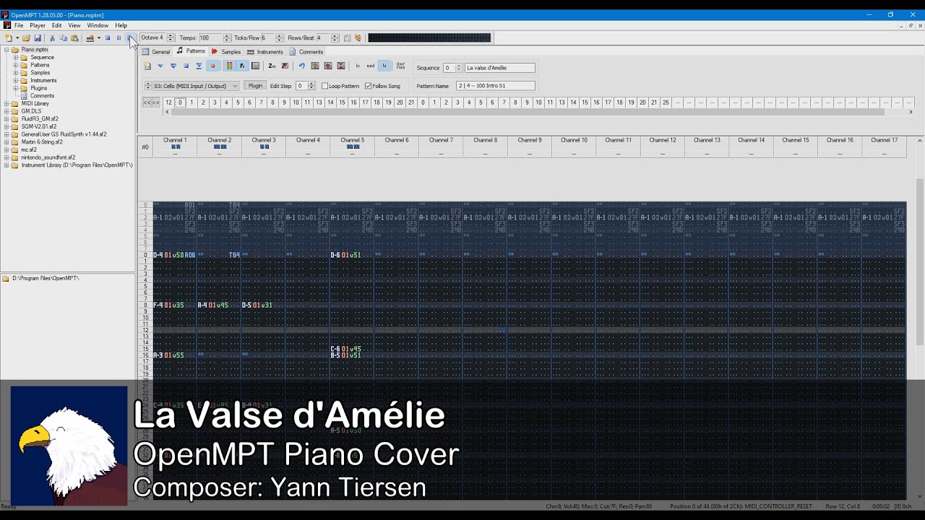Open the pattern properties icon
The width and height of the screenshot is (925, 520).
click(x=147, y=66)
